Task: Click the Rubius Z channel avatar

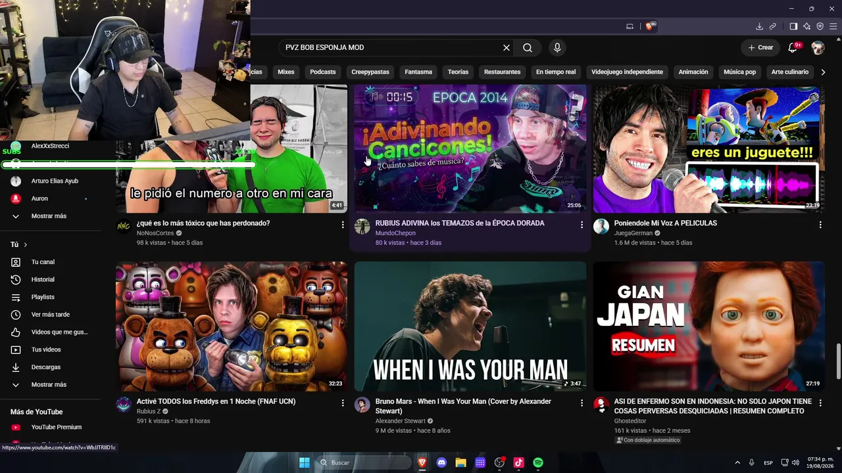Action: point(124,405)
